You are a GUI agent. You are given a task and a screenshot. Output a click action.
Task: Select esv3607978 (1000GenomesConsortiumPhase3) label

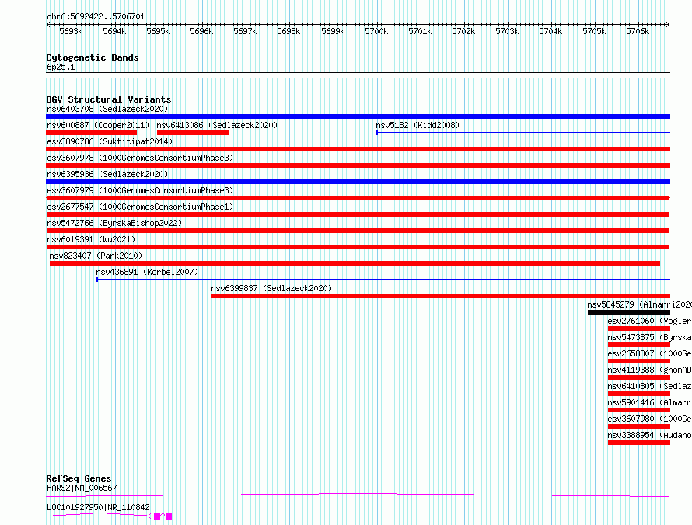tap(140, 158)
